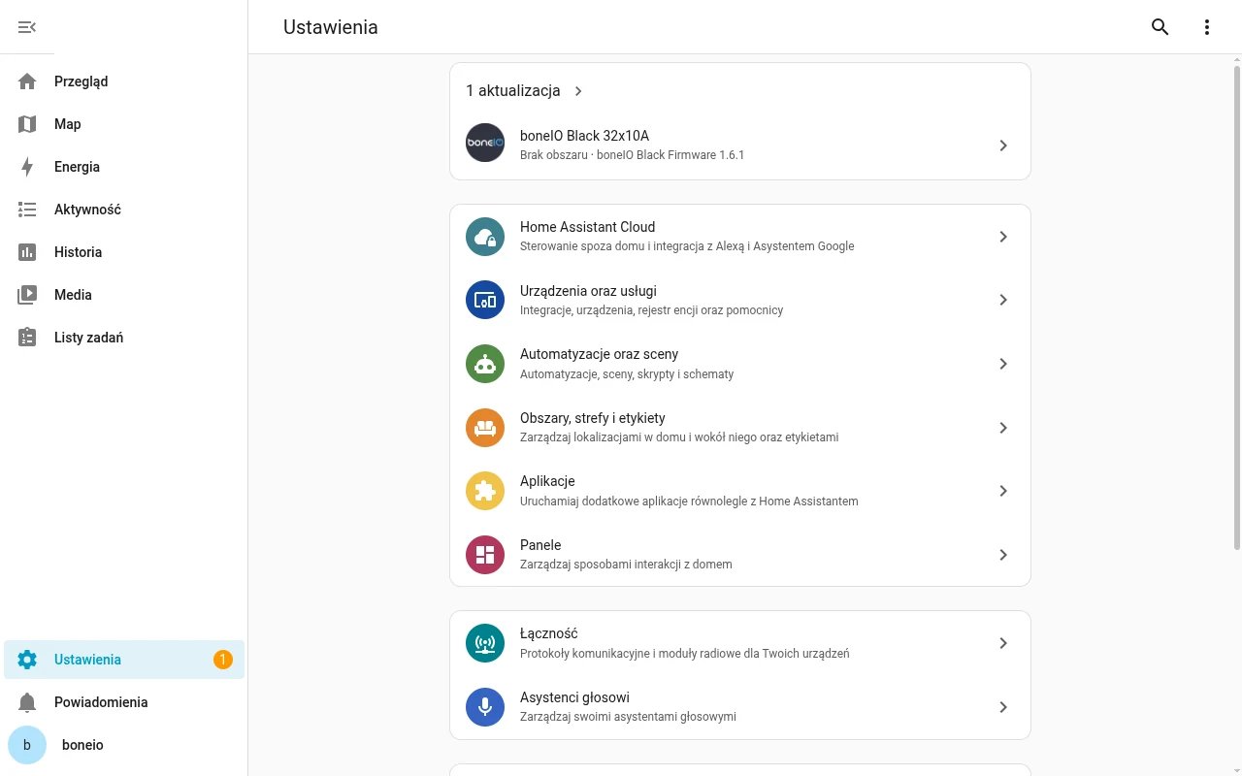Open Panele settings entry
This screenshot has height=776, width=1242.
click(740, 555)
